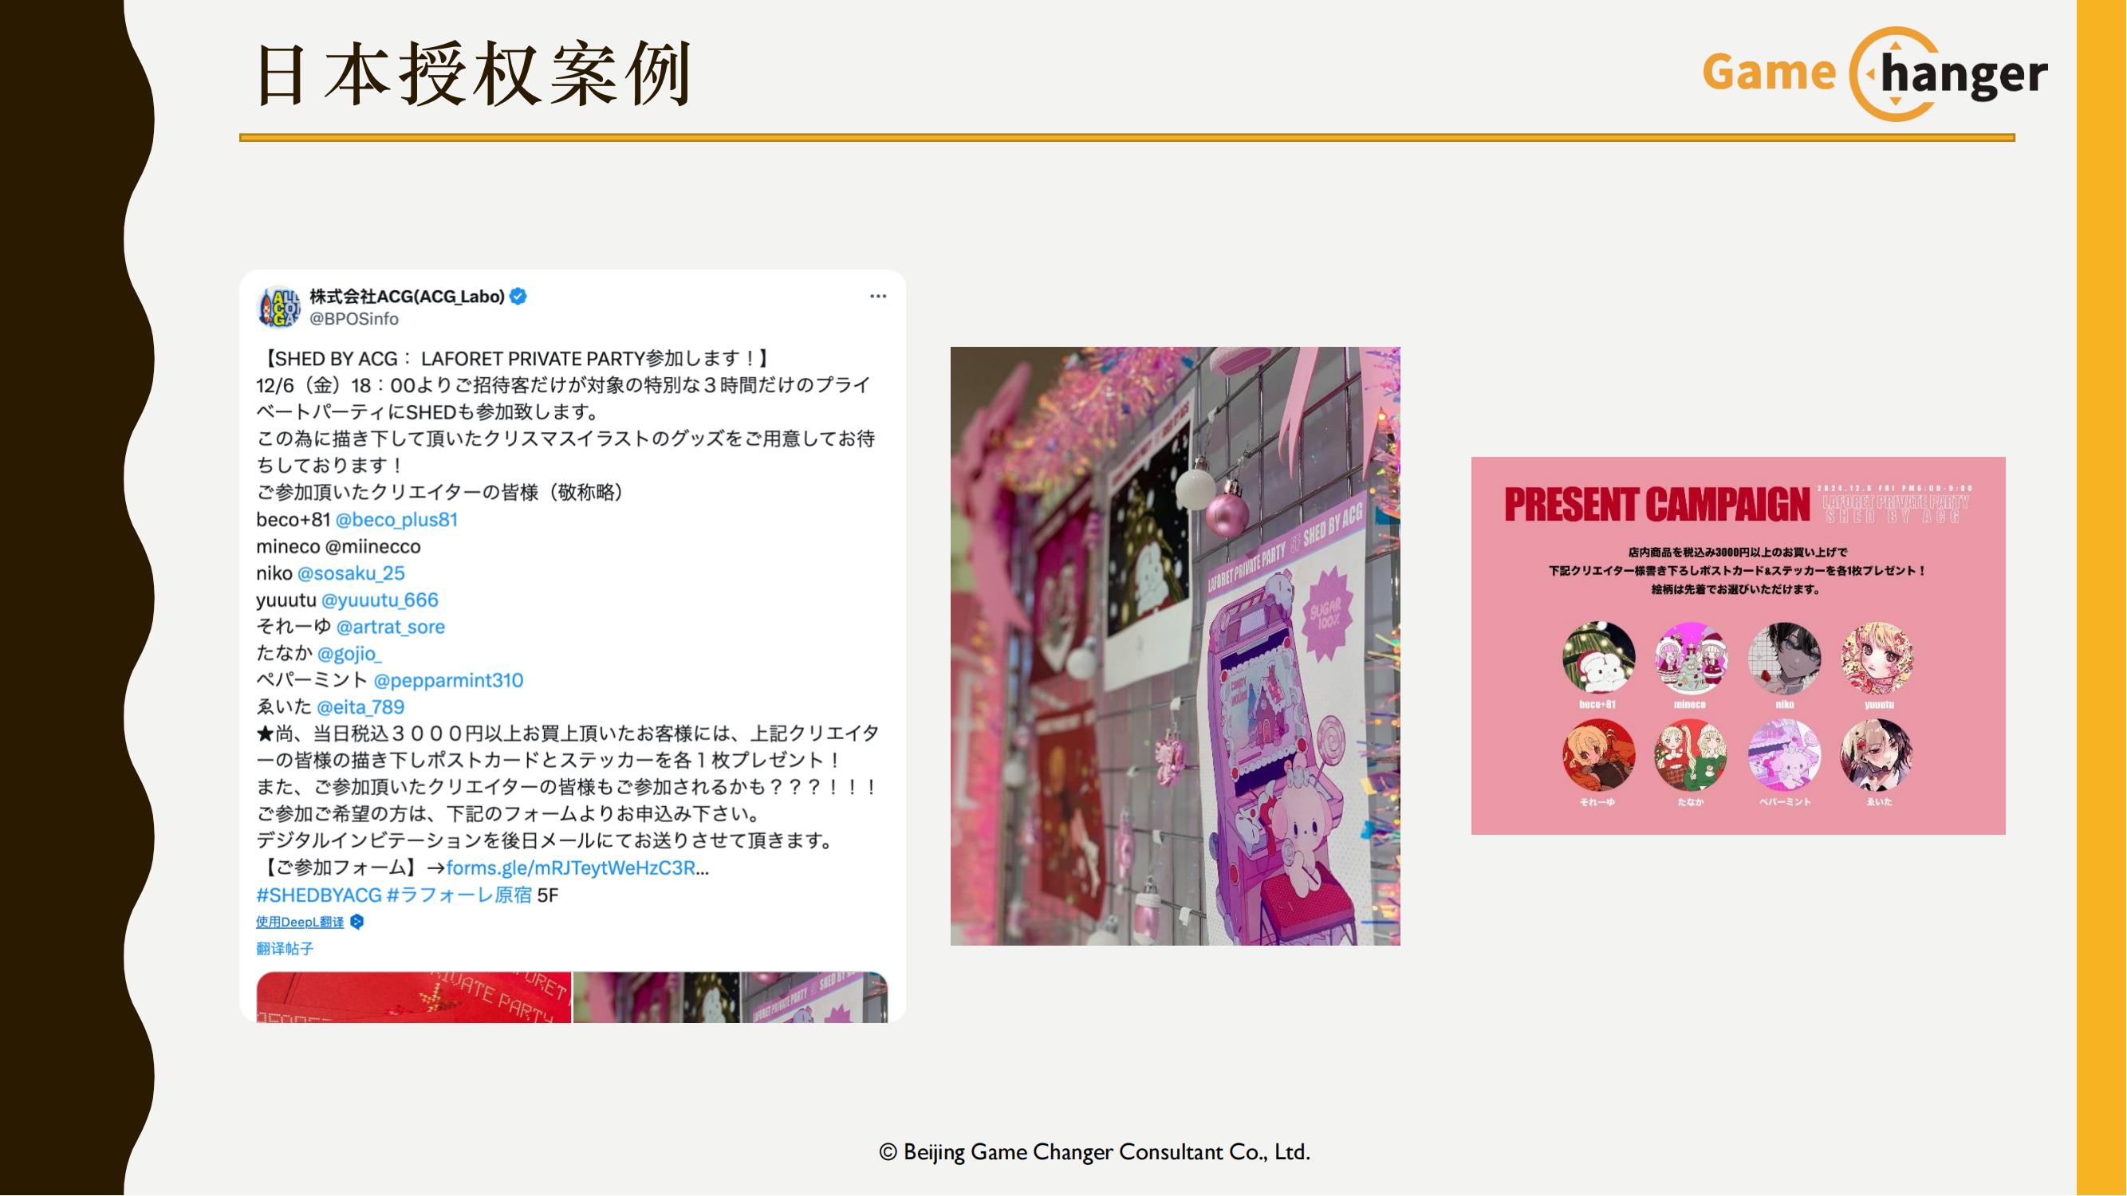The image size is (2127, 1196).
Task: Click the それーゆ creator avatar circle
Action: point(1598,755)
